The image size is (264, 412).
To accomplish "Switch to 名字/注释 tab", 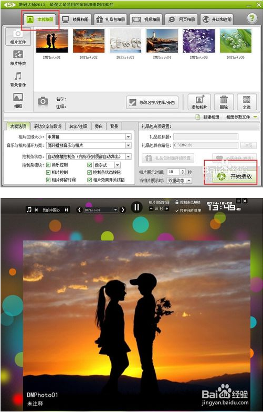I will pyautogui.click(x=78, y=126).
